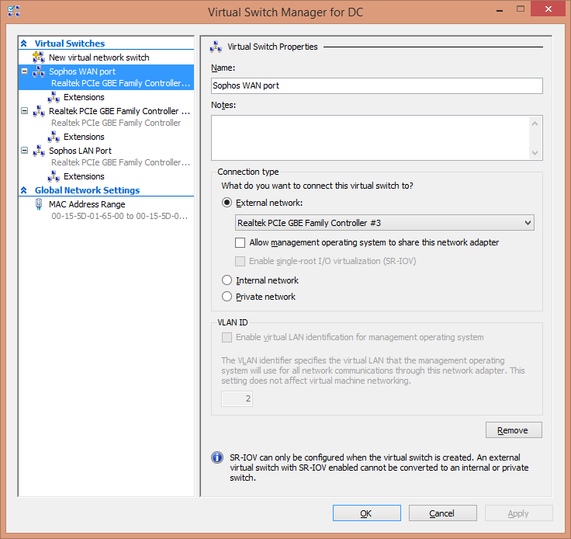Collapse the Realtek PCIe GBE Family Controller node

pyautogui.click(x=24, y=111)
